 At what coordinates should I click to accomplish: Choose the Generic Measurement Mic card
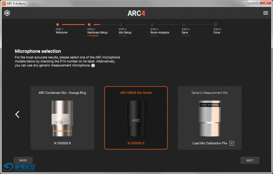(210, 118)
